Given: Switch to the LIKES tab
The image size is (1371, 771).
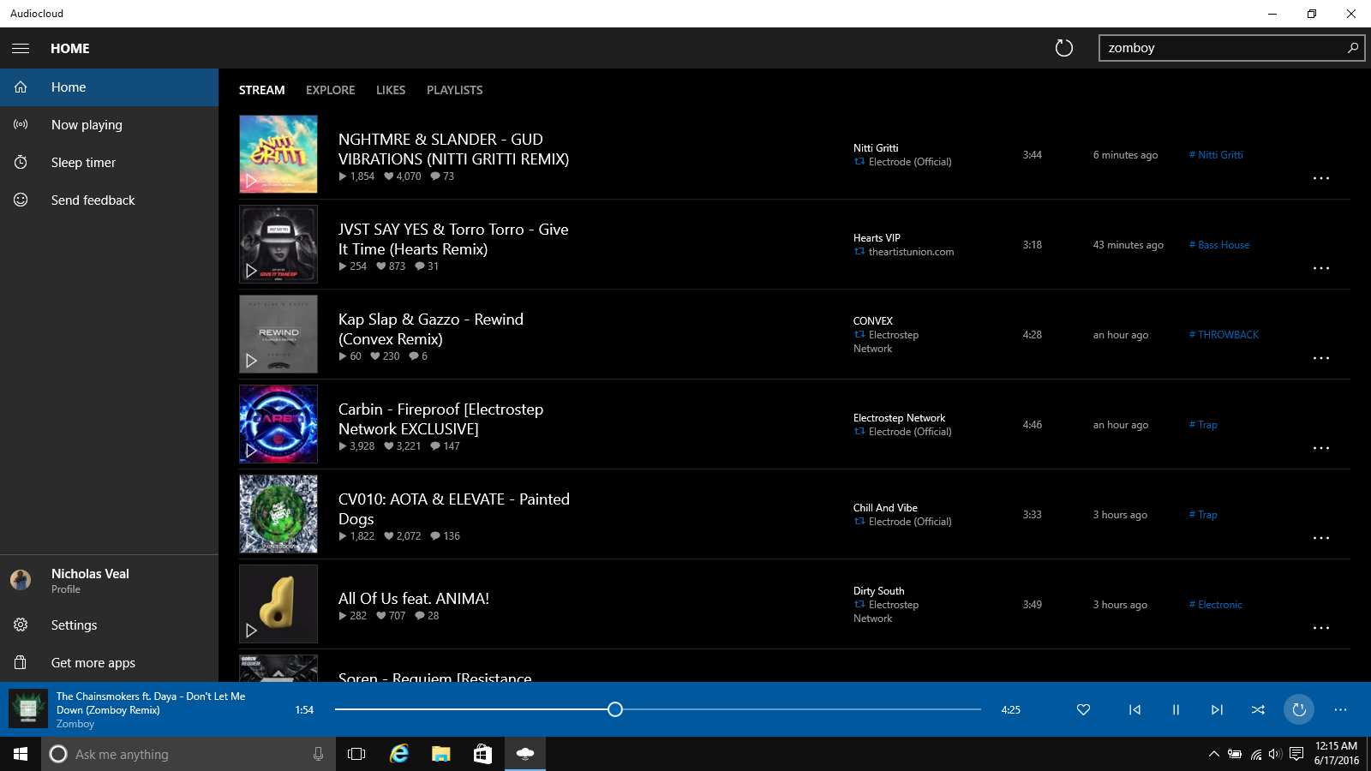Looking at the screenshot, I should pos(391,90).
